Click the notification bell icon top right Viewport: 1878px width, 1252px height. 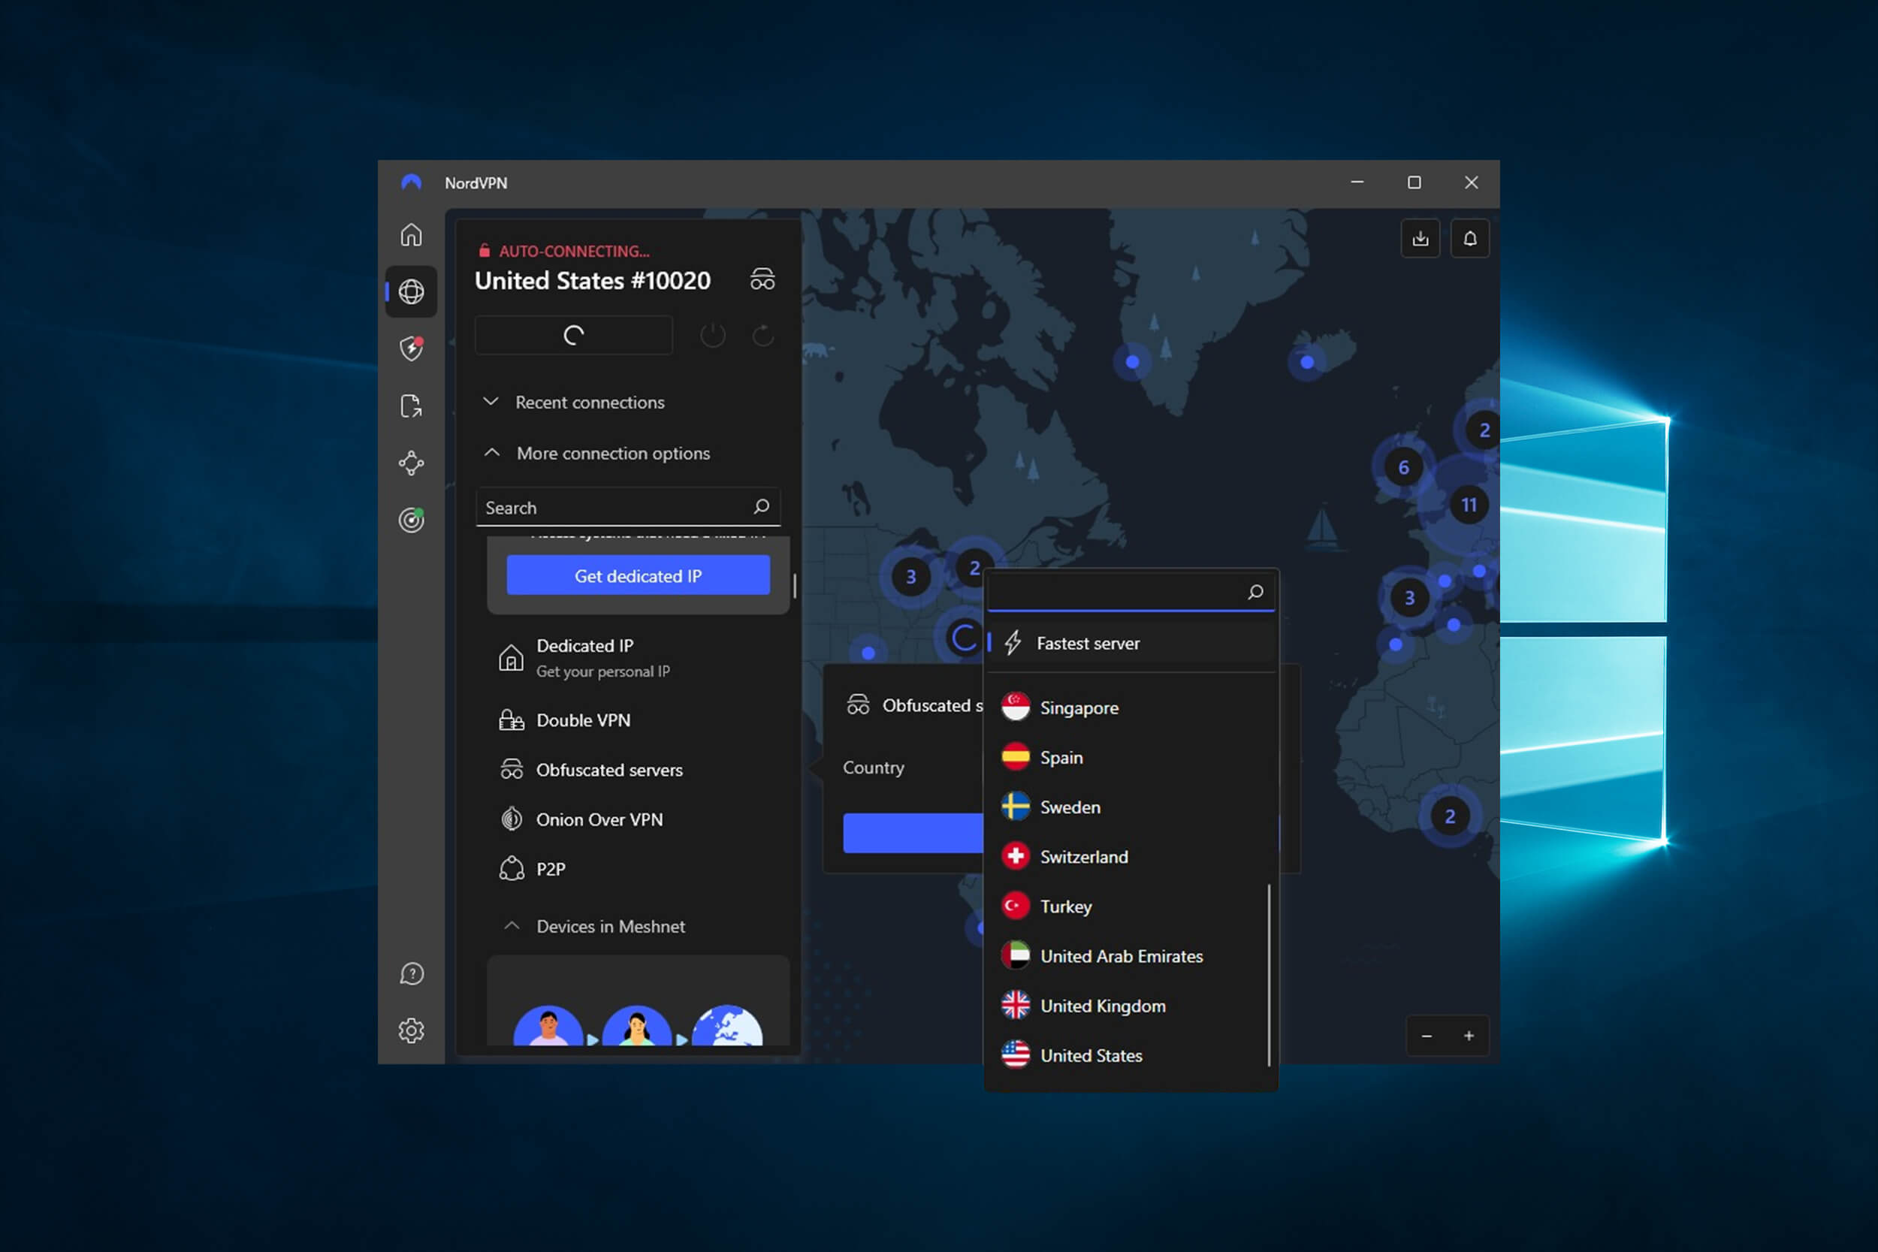click(1470, 237)
